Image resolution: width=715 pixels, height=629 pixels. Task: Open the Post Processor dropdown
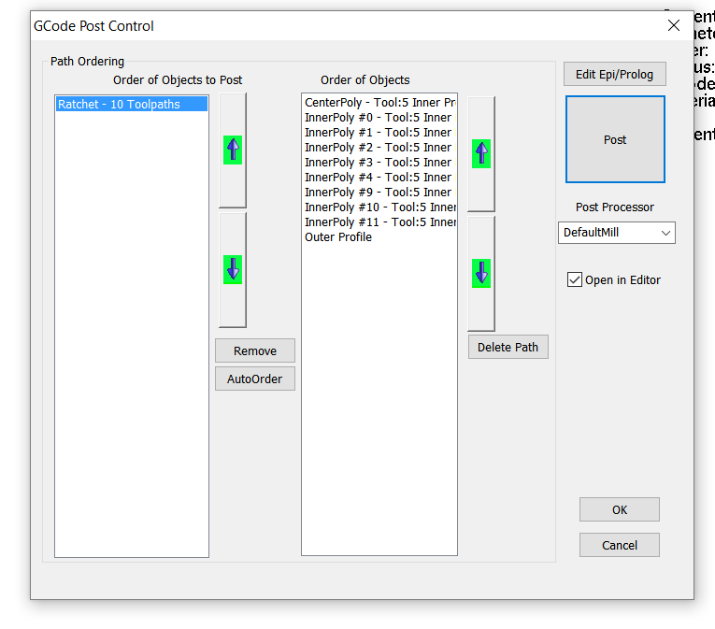[616, 233]
